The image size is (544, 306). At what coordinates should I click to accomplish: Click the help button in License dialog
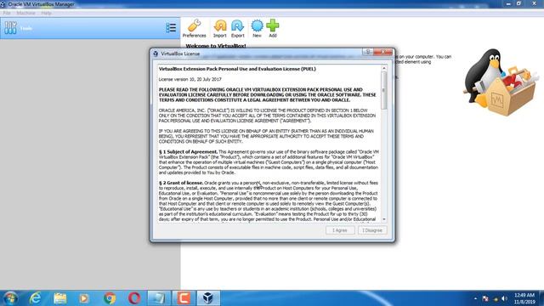coord(368,52)
